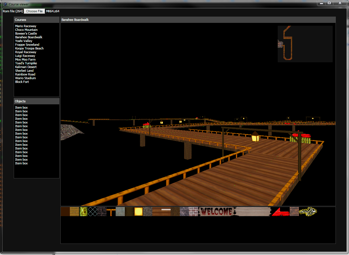
Task: Select the glowing yellow lantern texture
Action: coord(139,212)
